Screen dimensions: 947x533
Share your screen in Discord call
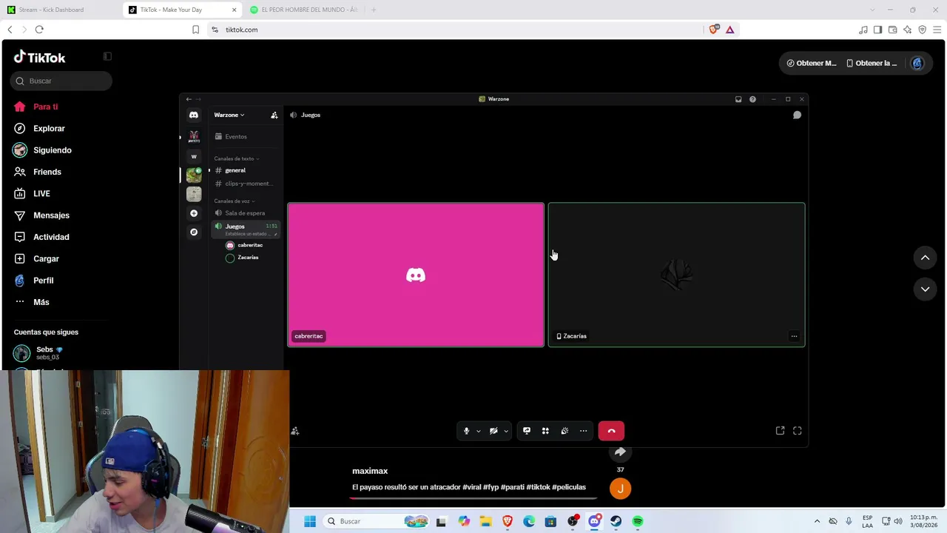pos(527,431)
